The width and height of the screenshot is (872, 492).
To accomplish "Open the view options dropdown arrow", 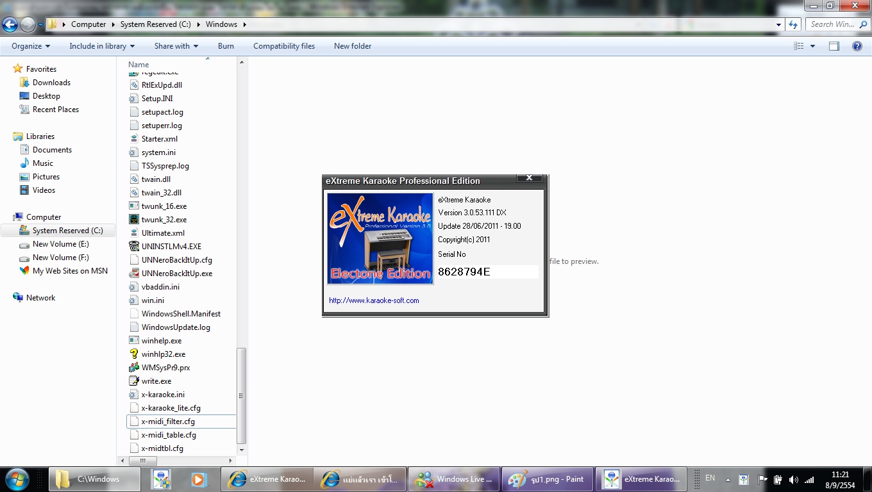I will pyautogui.click(x=812, y=46).
